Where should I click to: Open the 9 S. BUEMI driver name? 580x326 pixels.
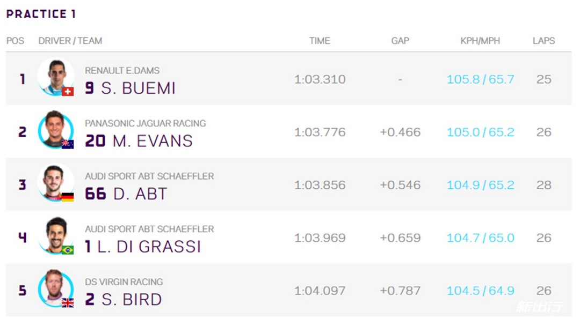click(130, 88)
